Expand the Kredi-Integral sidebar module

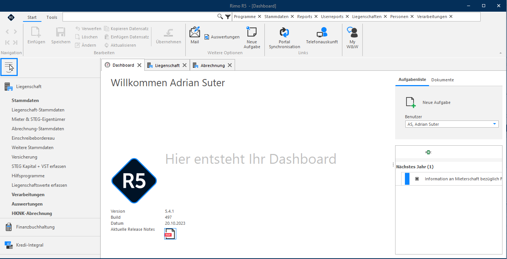click(x=50, y=245)
